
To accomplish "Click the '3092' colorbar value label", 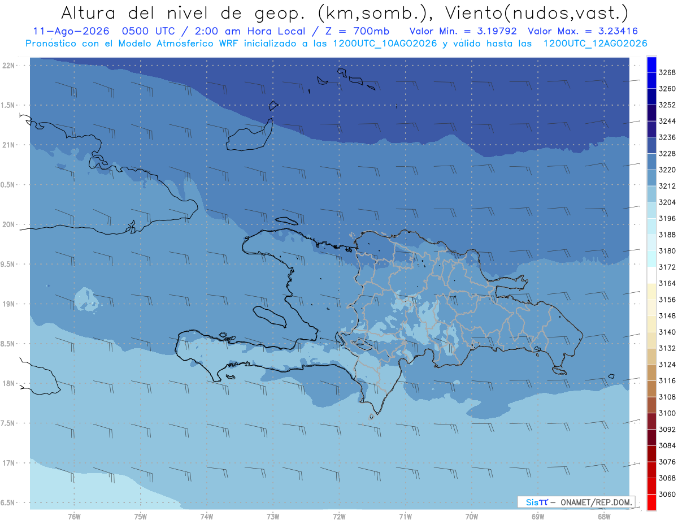I will tap(667, 430).
